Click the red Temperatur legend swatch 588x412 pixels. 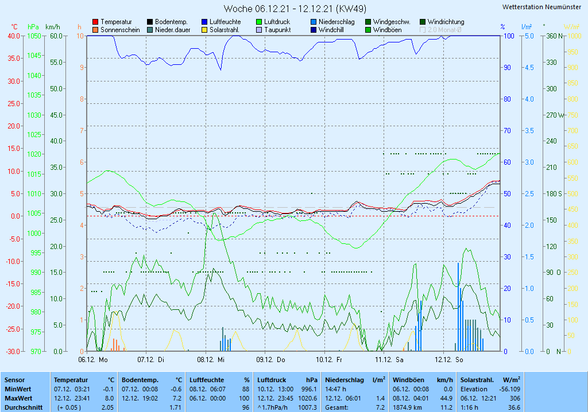pos(95,22)
